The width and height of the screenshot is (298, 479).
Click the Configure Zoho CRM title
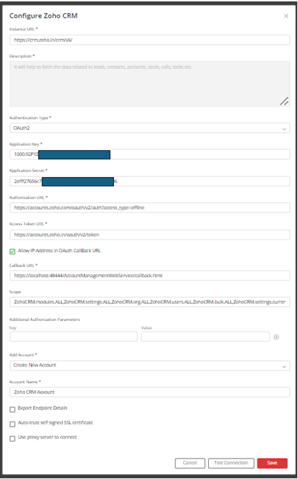[x=43, y=16]
